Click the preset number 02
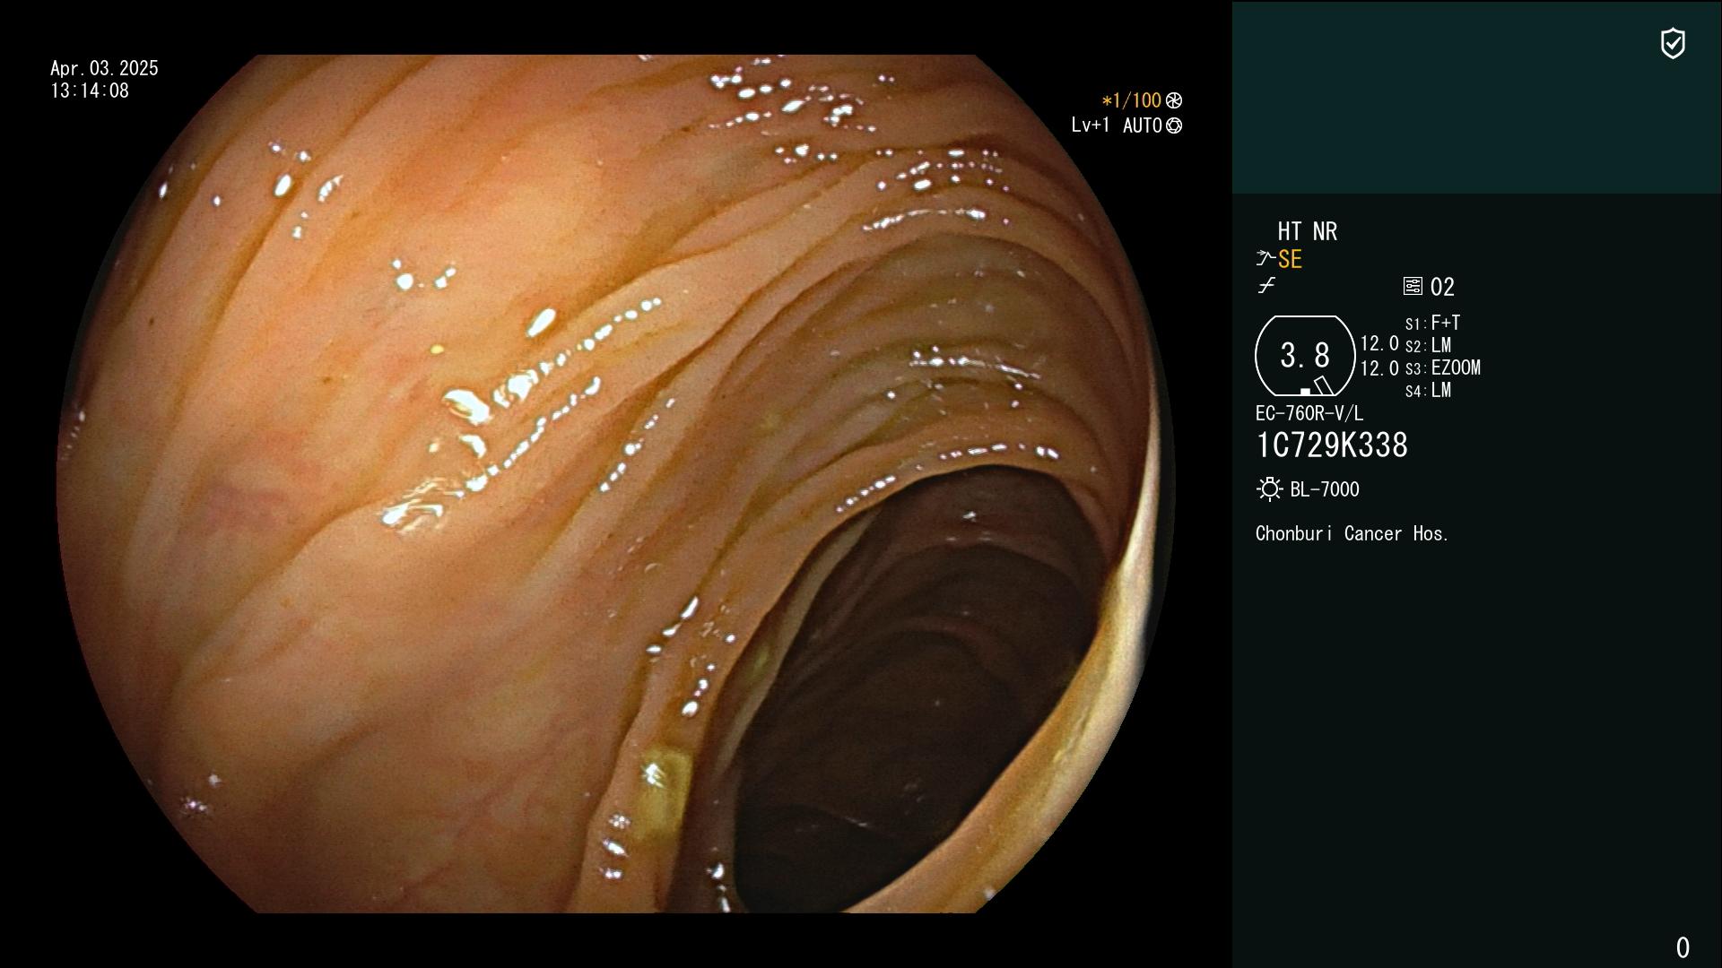 click(1442, 287)
